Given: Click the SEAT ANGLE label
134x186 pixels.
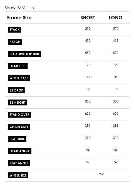Looking at the screenshot, I should [x=19, y=163].
